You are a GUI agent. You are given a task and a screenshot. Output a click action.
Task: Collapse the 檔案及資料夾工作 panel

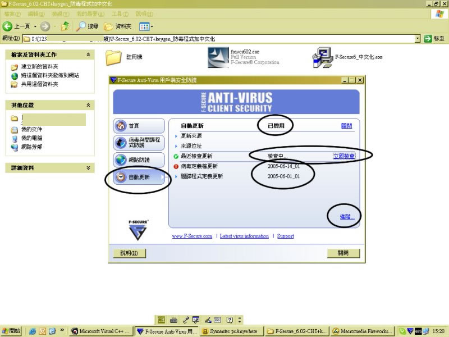pos(88,54)
